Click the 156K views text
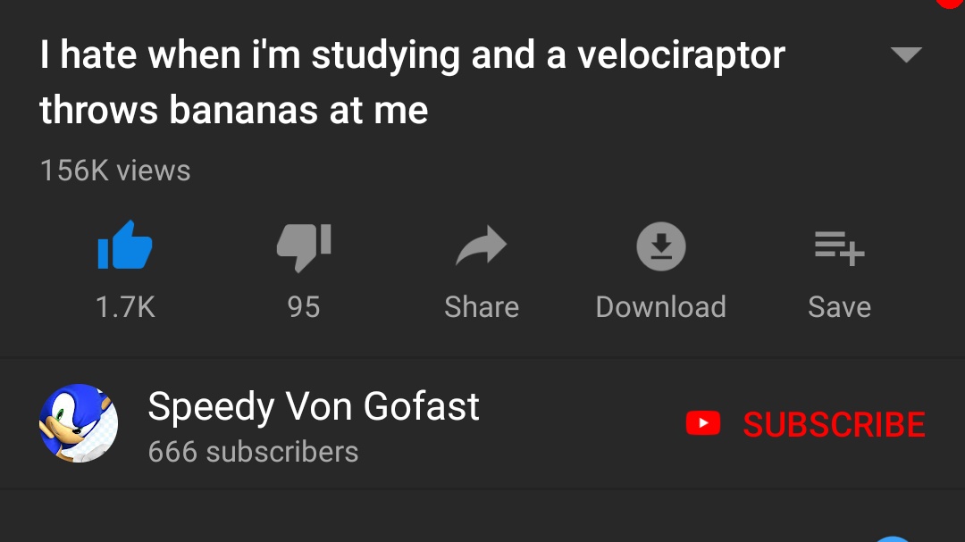 (115, 171)
